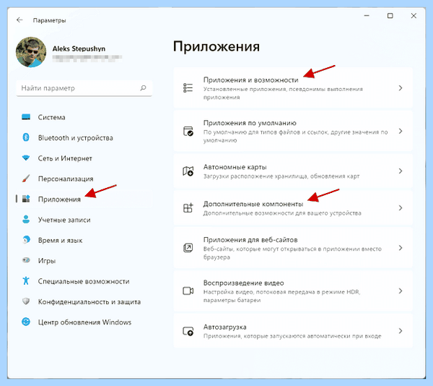This screenshot has height=386, width=433.
Task: Open Приложения и возможности
Action: pyautogui.click(x=293, y=87)
